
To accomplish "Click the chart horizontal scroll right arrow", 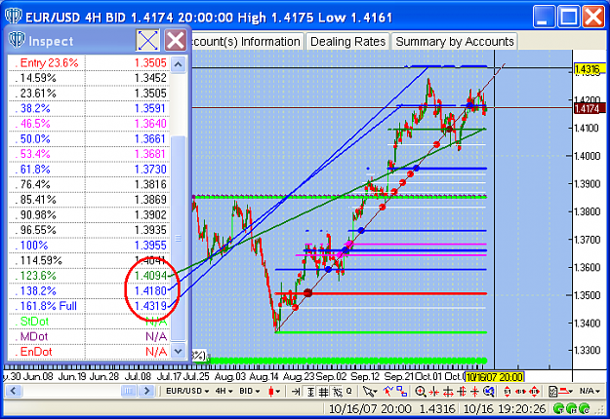I will (146, 391).
